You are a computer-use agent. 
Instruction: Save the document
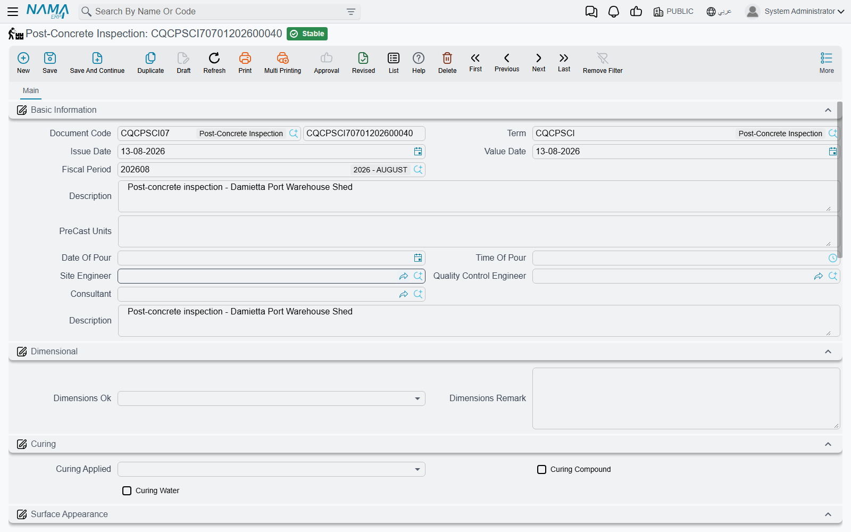[50, 63]
